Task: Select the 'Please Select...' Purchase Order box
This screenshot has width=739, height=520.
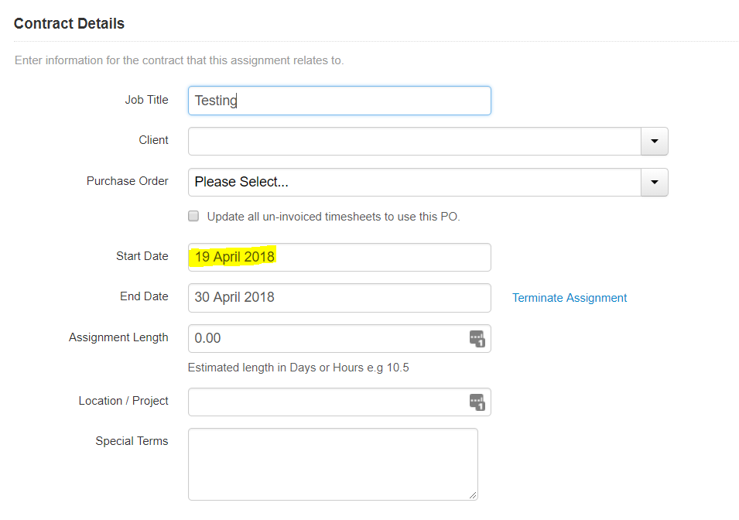Action: 415,182
